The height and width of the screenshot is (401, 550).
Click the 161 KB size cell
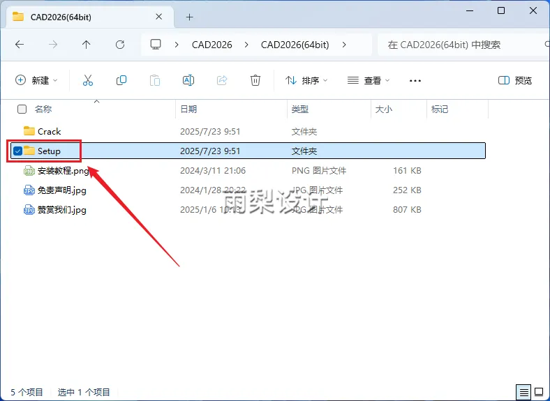(407, 171)
